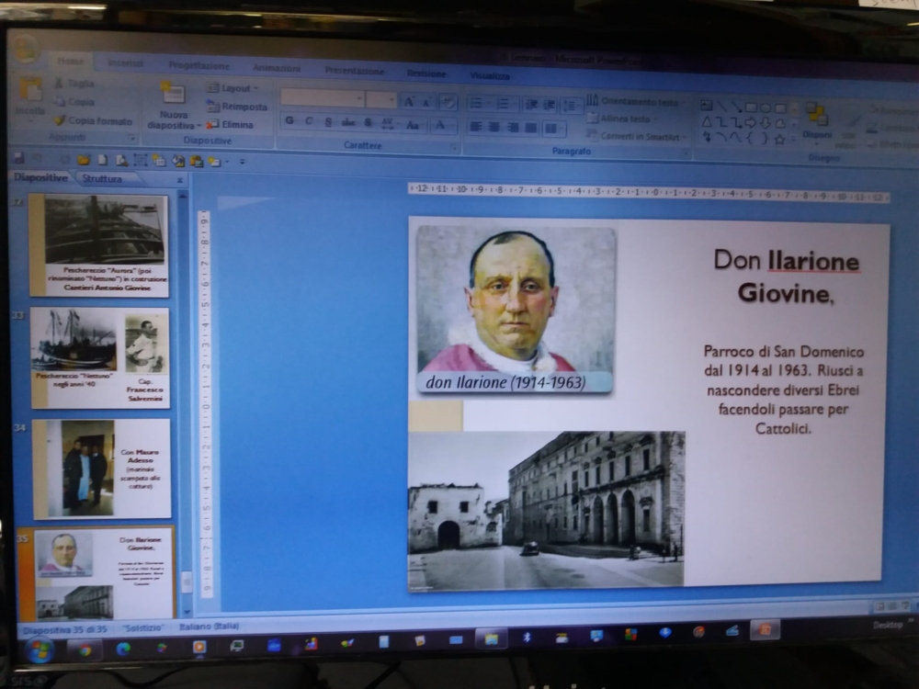Open the Presentazione ribbon tab

355,71
